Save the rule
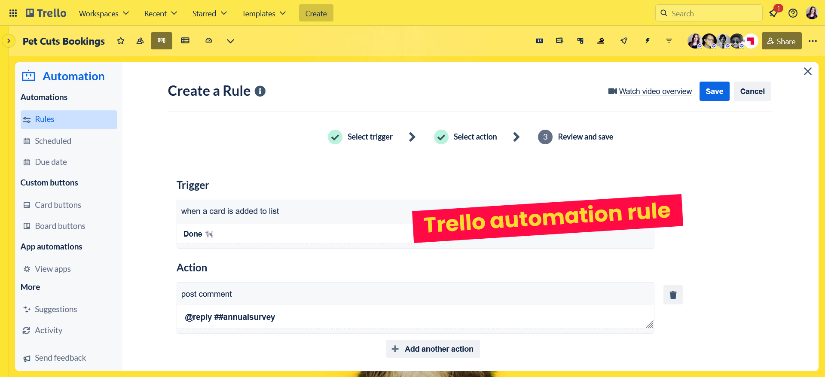Screen dimensions: 825x377 pos(714,91)
